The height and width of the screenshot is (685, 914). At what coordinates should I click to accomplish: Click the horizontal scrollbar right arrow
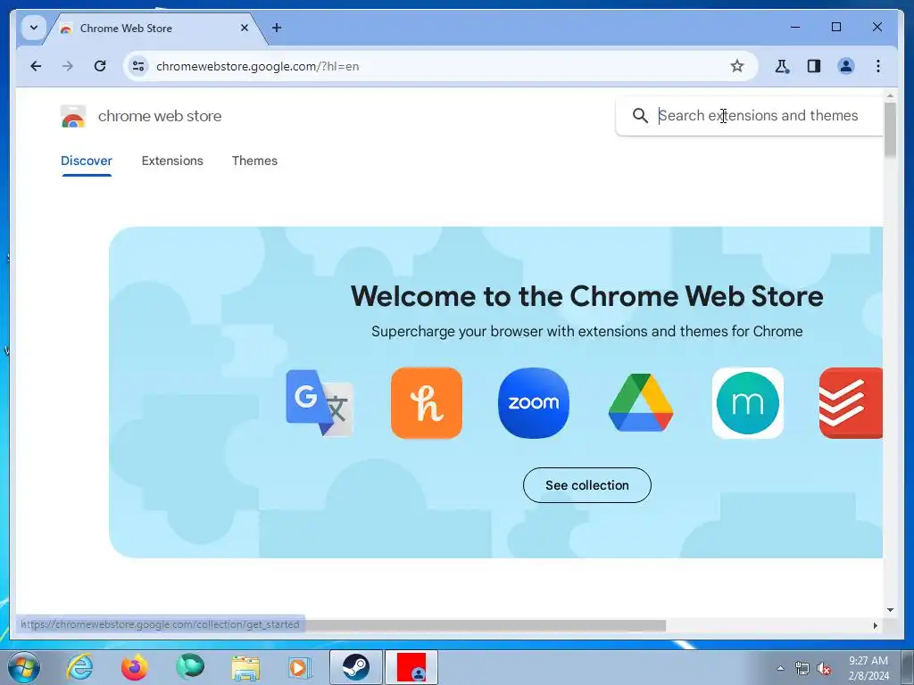(875, 625)
